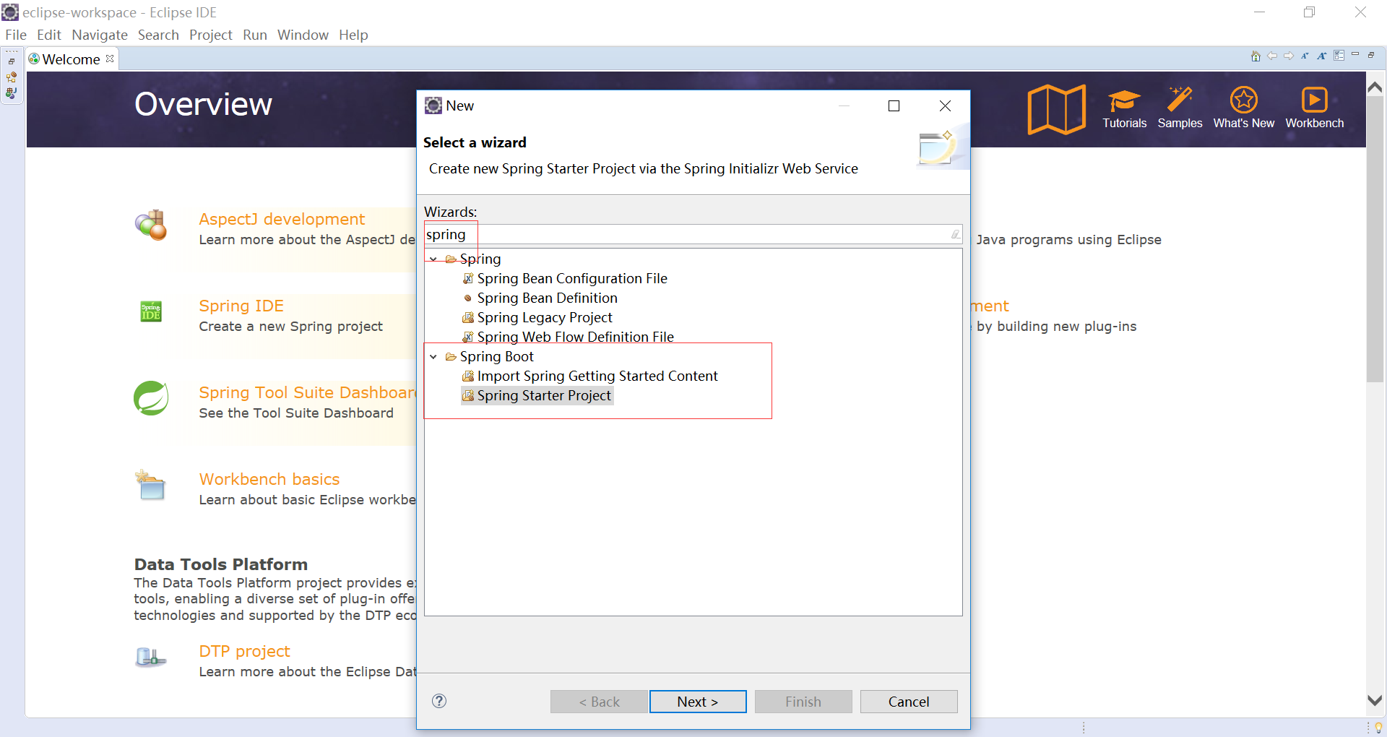
Task: Click the Spring IDE green icon
Action: coord(151,311)
